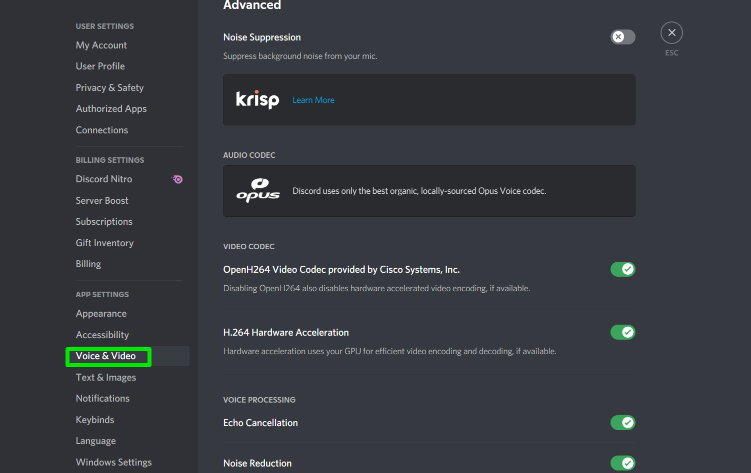
Task: Click the H.264 Hardware Acceleration title
Action: tap(286, 333)
